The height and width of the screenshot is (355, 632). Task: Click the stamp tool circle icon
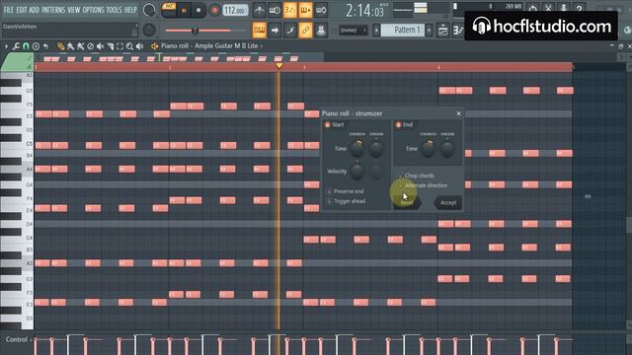coord(36,46)
